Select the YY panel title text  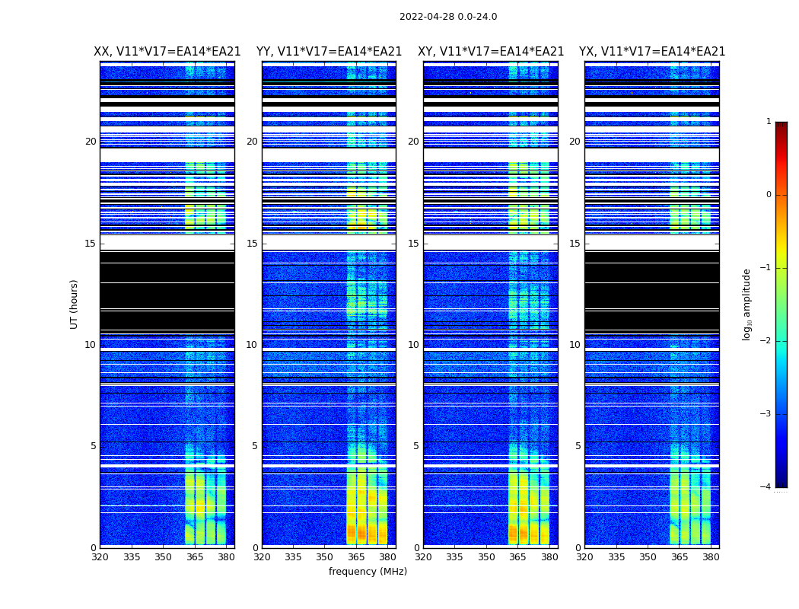pyautogui.click(x=329, y=52)
